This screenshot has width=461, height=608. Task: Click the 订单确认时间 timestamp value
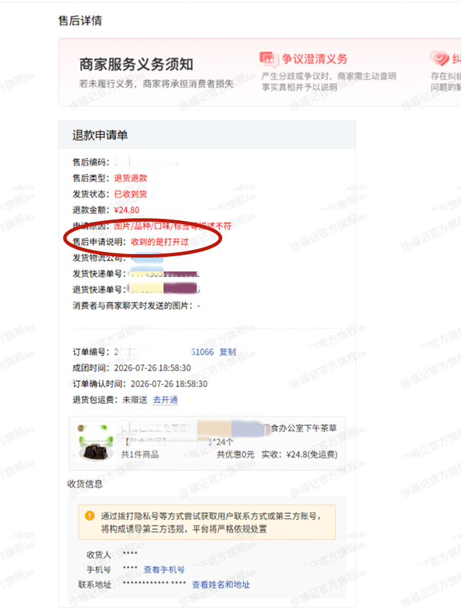pos(169,384)
